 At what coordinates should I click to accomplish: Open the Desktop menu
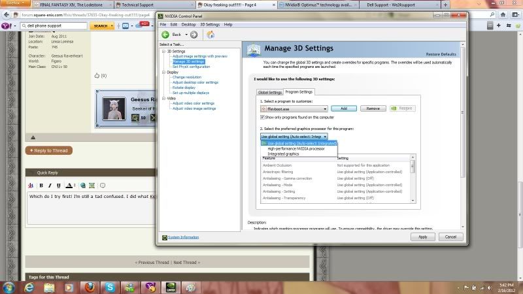pos(188,25)
